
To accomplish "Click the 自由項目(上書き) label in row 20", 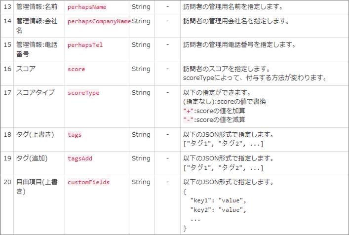I will click(37, 187).
